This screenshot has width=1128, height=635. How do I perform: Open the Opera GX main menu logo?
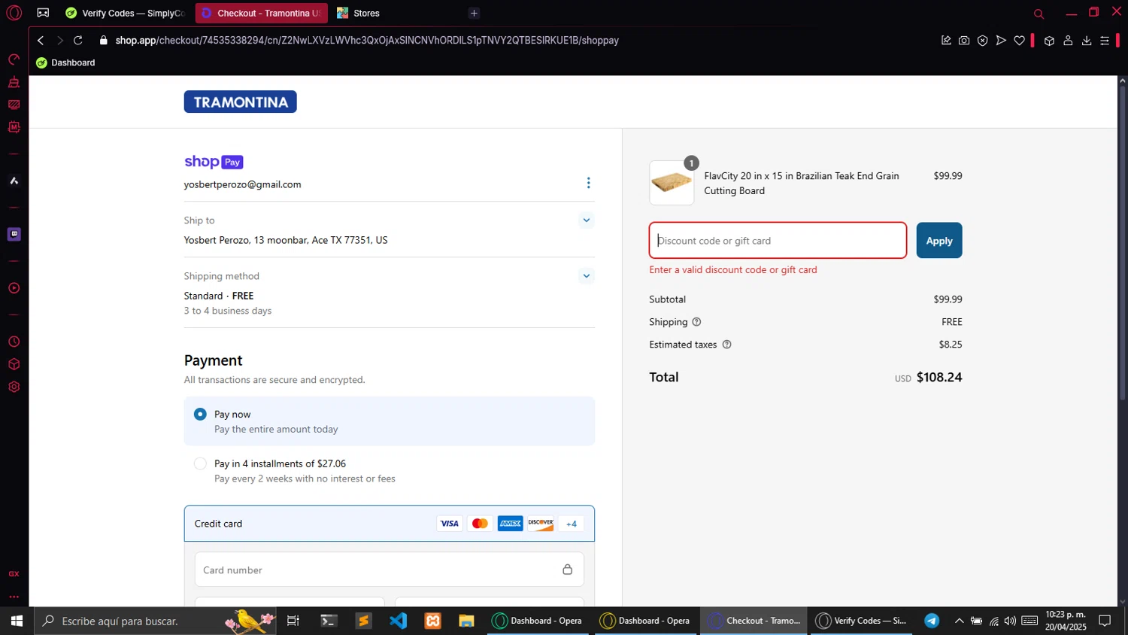(14, 13)
